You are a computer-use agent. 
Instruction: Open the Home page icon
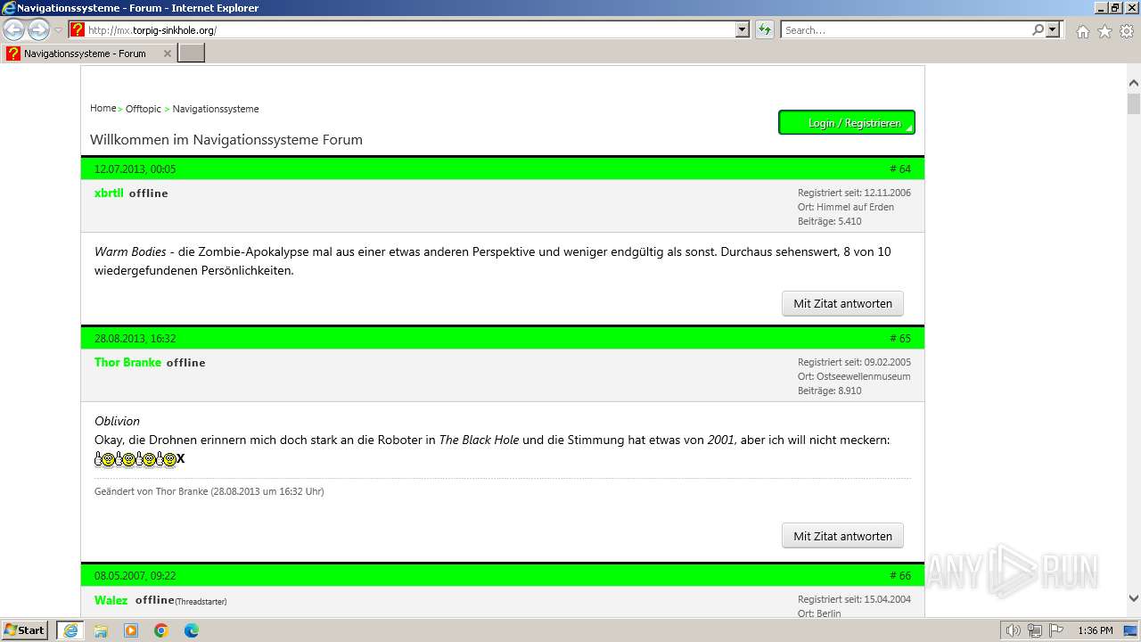[x=1082, y=31]
